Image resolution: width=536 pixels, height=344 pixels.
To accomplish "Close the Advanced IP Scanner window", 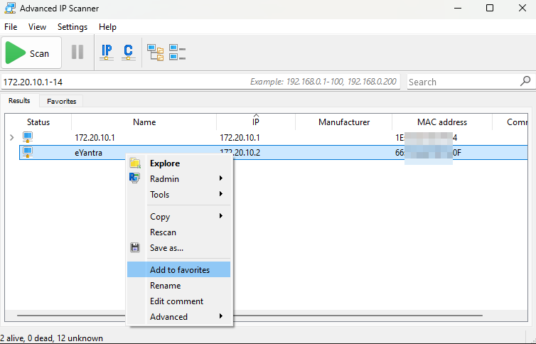I will point(522,9).
